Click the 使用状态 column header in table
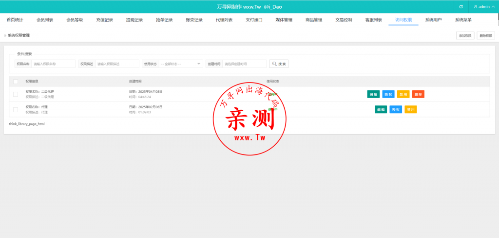 (273, 82)
